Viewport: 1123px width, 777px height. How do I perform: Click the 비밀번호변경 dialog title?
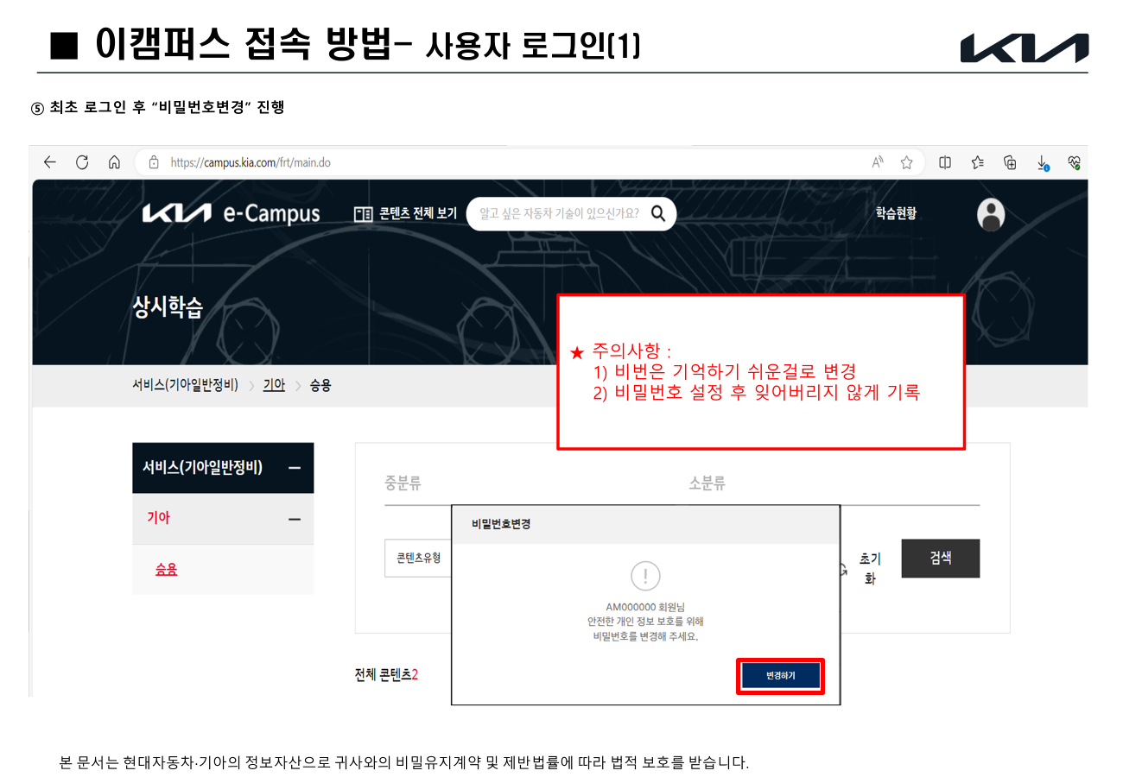pos(501,524)
